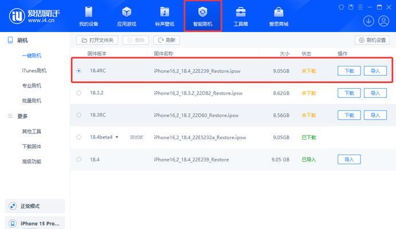Open 刷机设置 flash settings

click(373, 40)
